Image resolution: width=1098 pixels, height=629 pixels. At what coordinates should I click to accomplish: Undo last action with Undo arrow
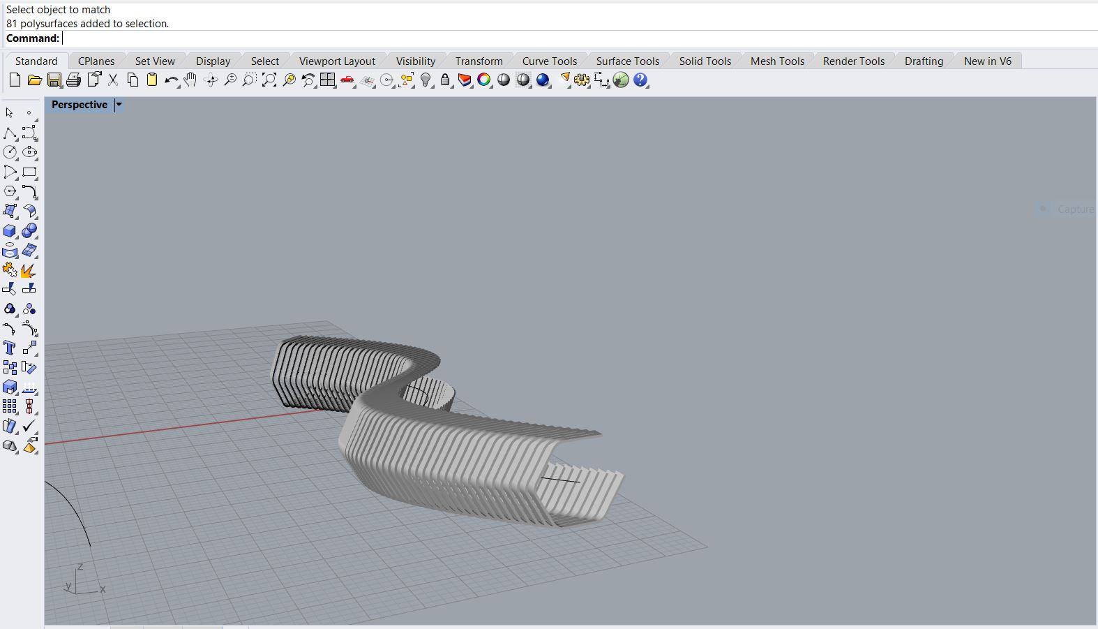[171, 80]
